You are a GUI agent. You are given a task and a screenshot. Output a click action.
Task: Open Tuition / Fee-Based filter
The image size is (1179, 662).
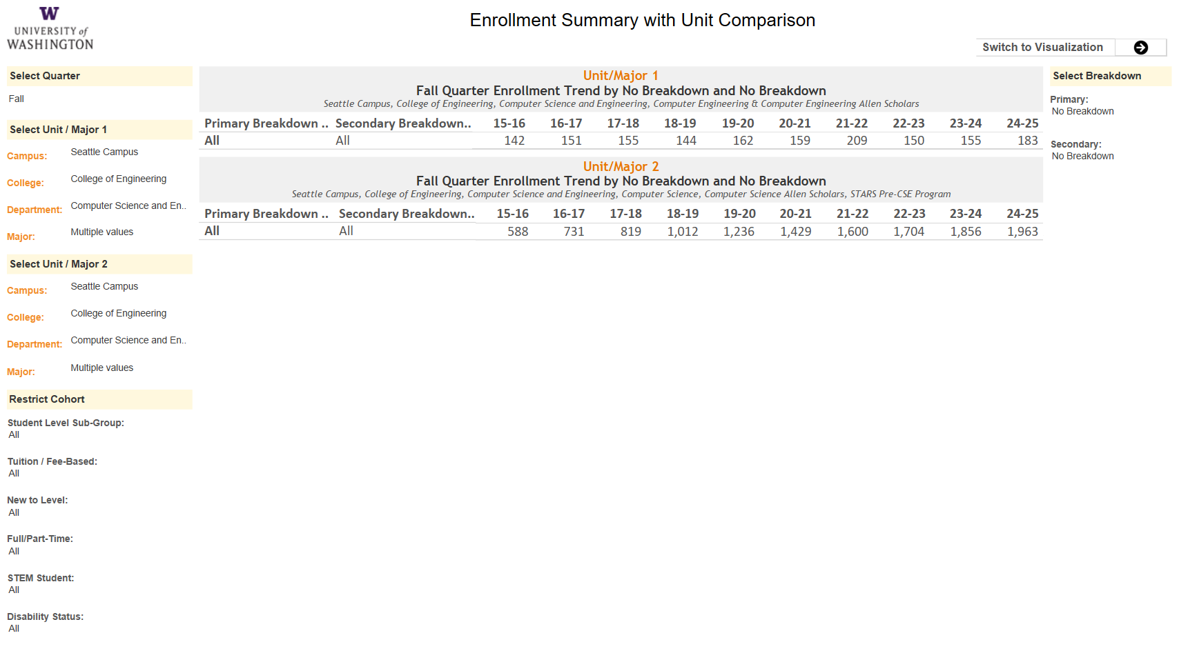(99, 474)
